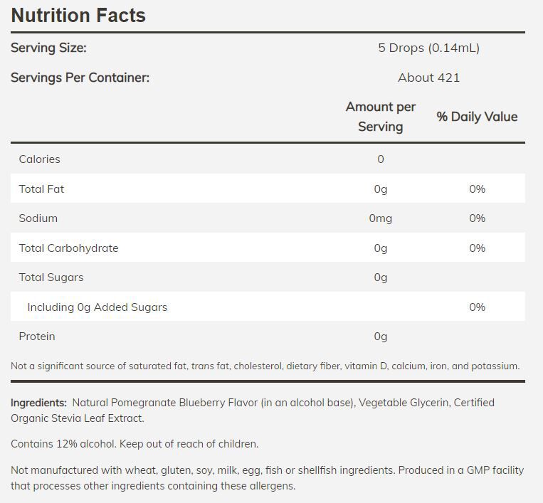This screenshot has width=543, height=503.
Task: Select the Including 0g Added Sugars row
Action: 97,307
